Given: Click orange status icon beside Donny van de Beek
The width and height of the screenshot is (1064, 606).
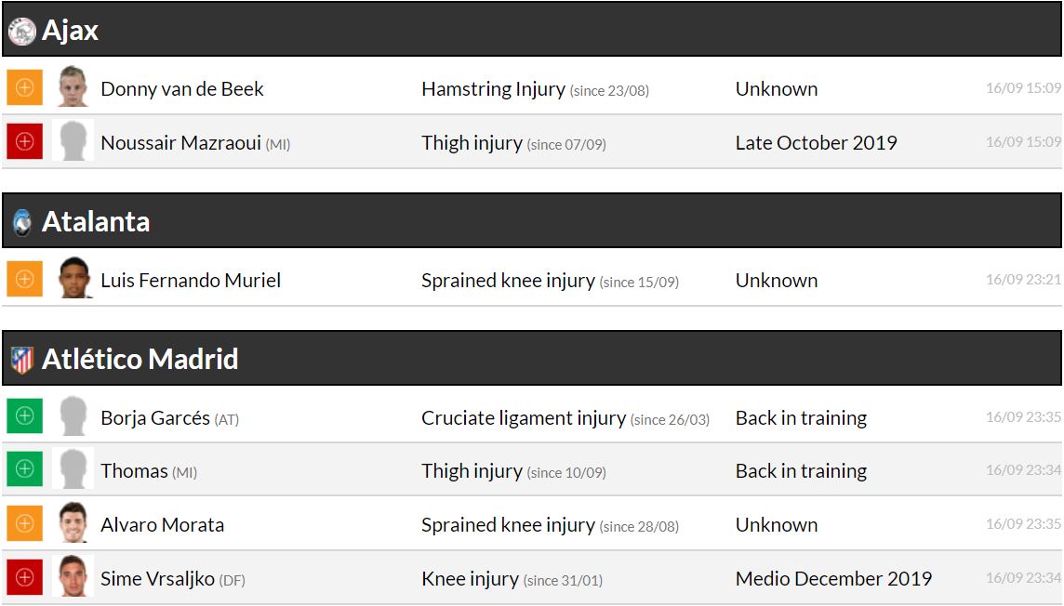Looking at the screenshot, I should pyautogui.click(x=25, y=88).
